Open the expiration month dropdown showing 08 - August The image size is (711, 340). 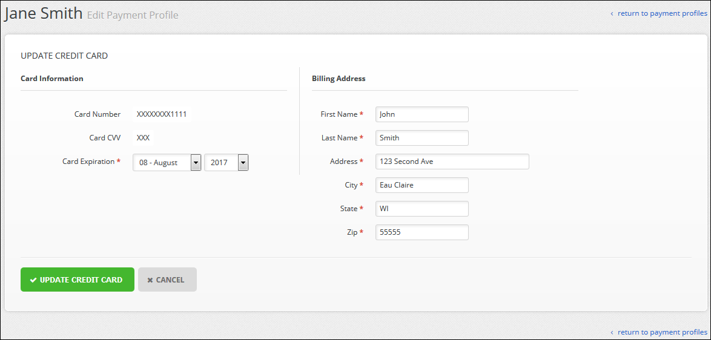pos(167,163)
